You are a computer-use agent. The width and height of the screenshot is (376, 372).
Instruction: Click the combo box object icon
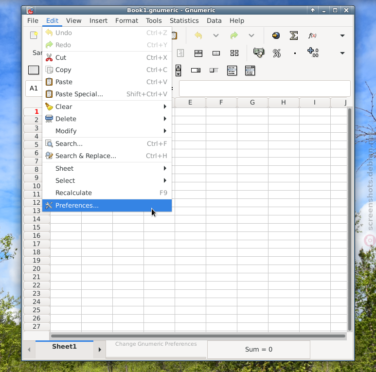tap(250, 71)
